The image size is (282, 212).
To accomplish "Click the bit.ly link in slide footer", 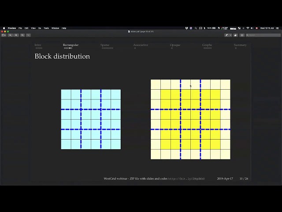I will pos(186,178).
